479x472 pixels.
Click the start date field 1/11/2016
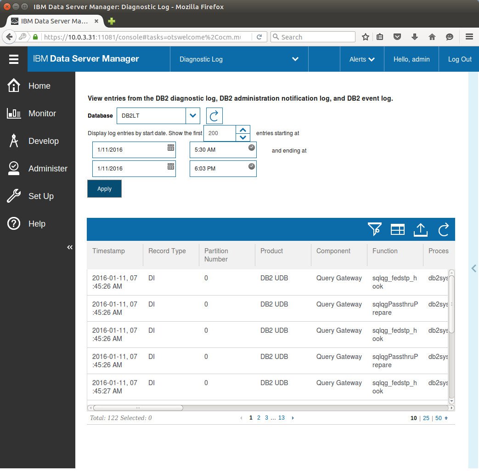click(x=134, y=150)
